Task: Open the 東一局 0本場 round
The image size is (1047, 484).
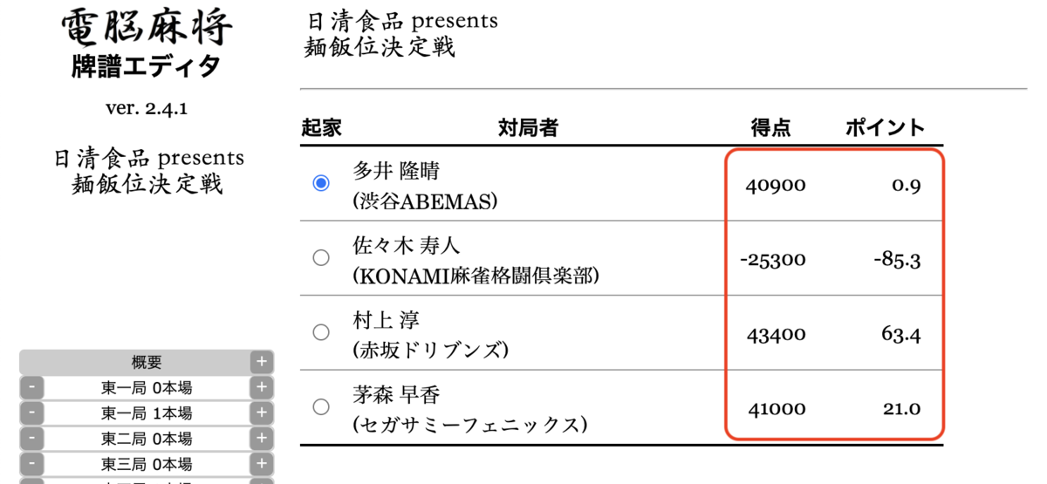Action: 147,388
